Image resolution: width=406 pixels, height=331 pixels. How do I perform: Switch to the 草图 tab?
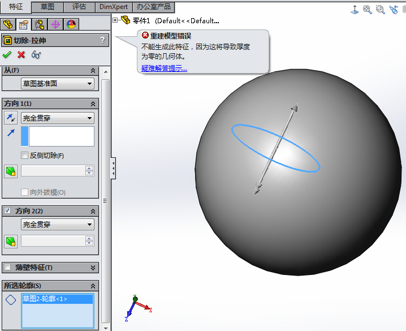point(47,7)
